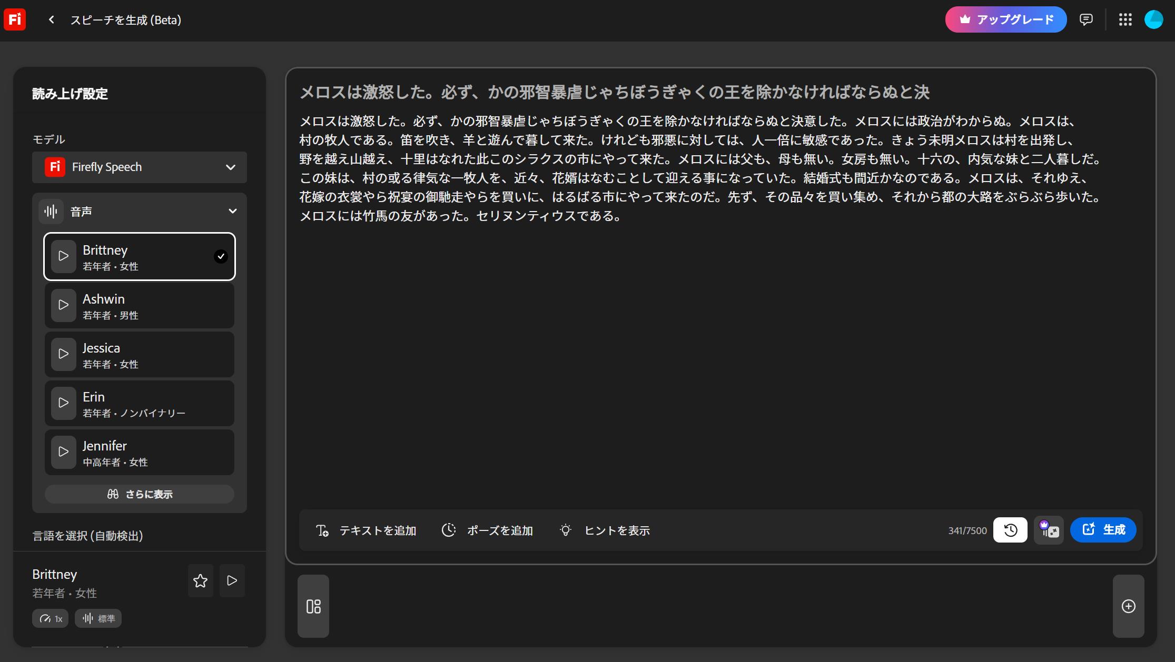Select the ポーズを追加 pause icon

tap(449, 530)
